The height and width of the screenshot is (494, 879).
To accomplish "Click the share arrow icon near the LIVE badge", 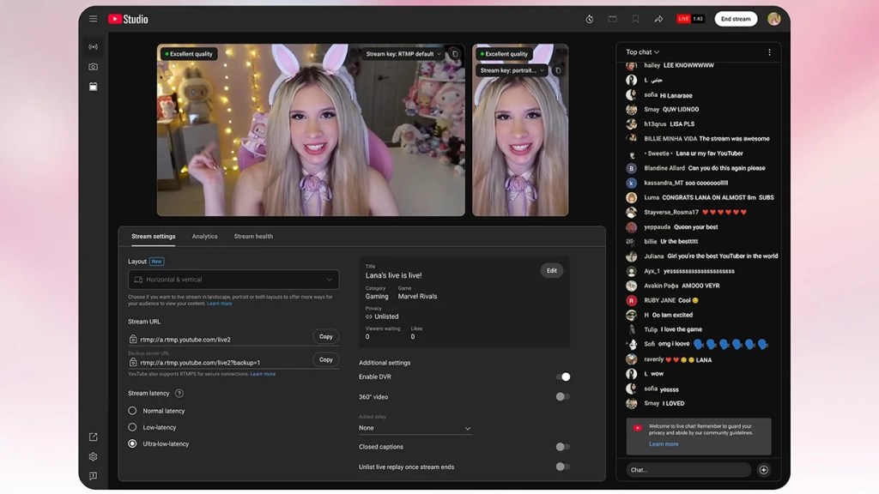I will [658, 18].
